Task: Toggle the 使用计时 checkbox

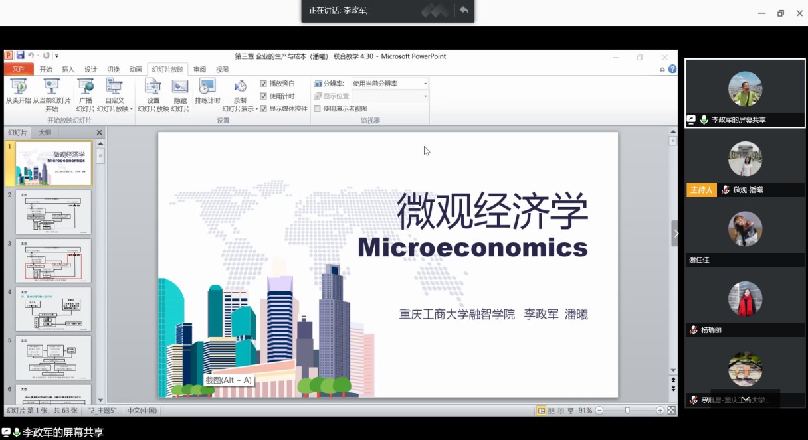Action: tap(263, 96)
